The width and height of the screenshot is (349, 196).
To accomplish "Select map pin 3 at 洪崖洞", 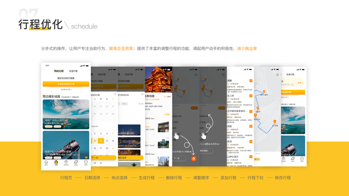I will [x=257, y=108].
